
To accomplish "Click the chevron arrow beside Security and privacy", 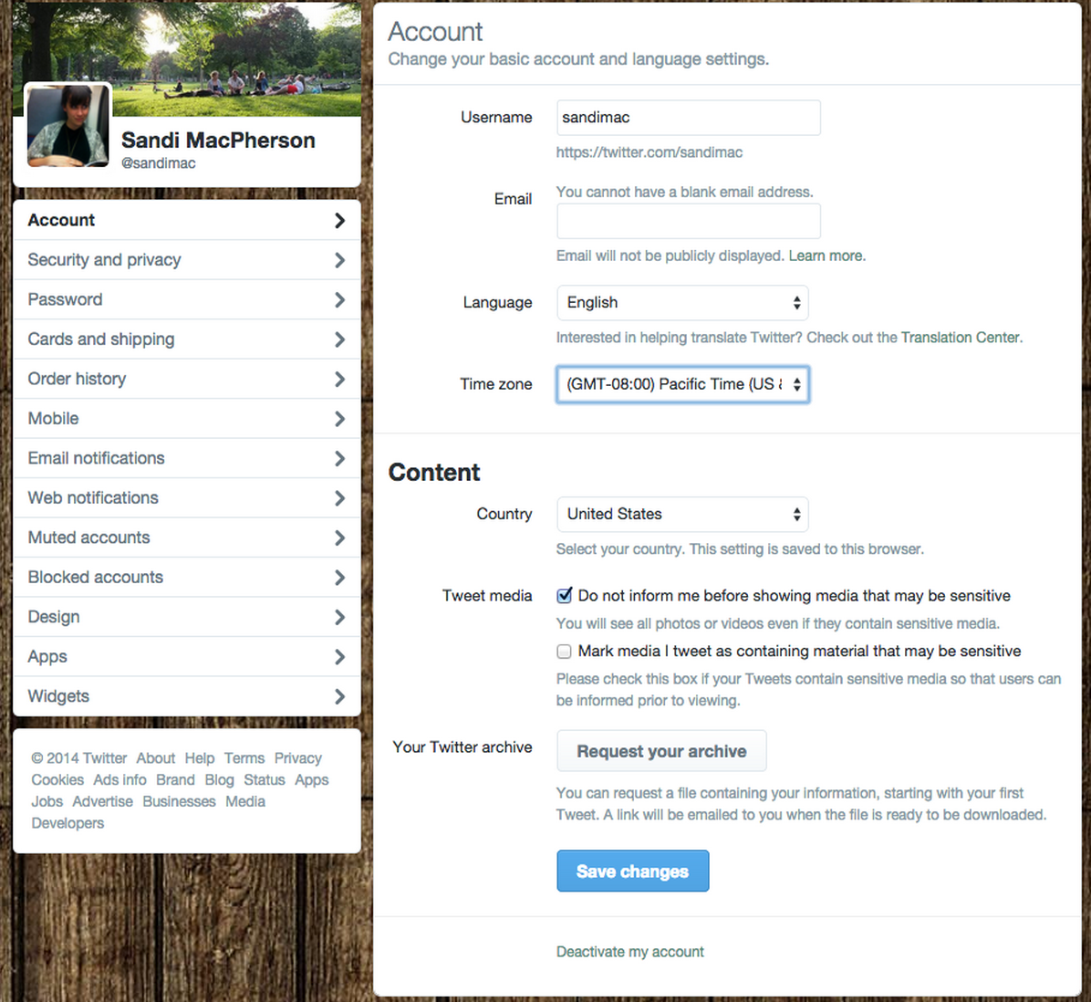I will point(339,260).
